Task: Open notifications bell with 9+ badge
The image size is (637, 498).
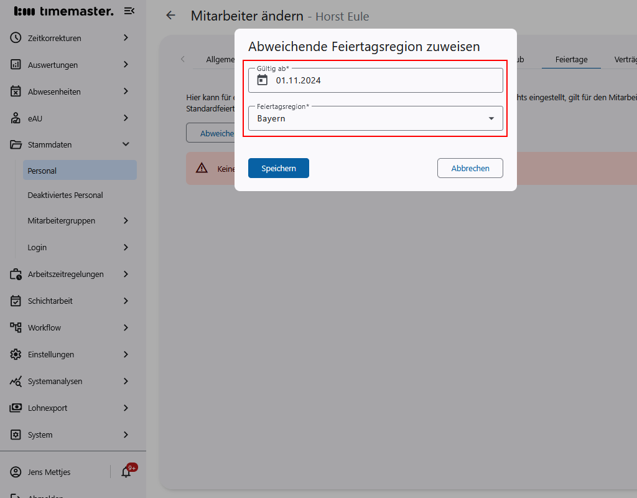Action: click(x=126, y=472)
